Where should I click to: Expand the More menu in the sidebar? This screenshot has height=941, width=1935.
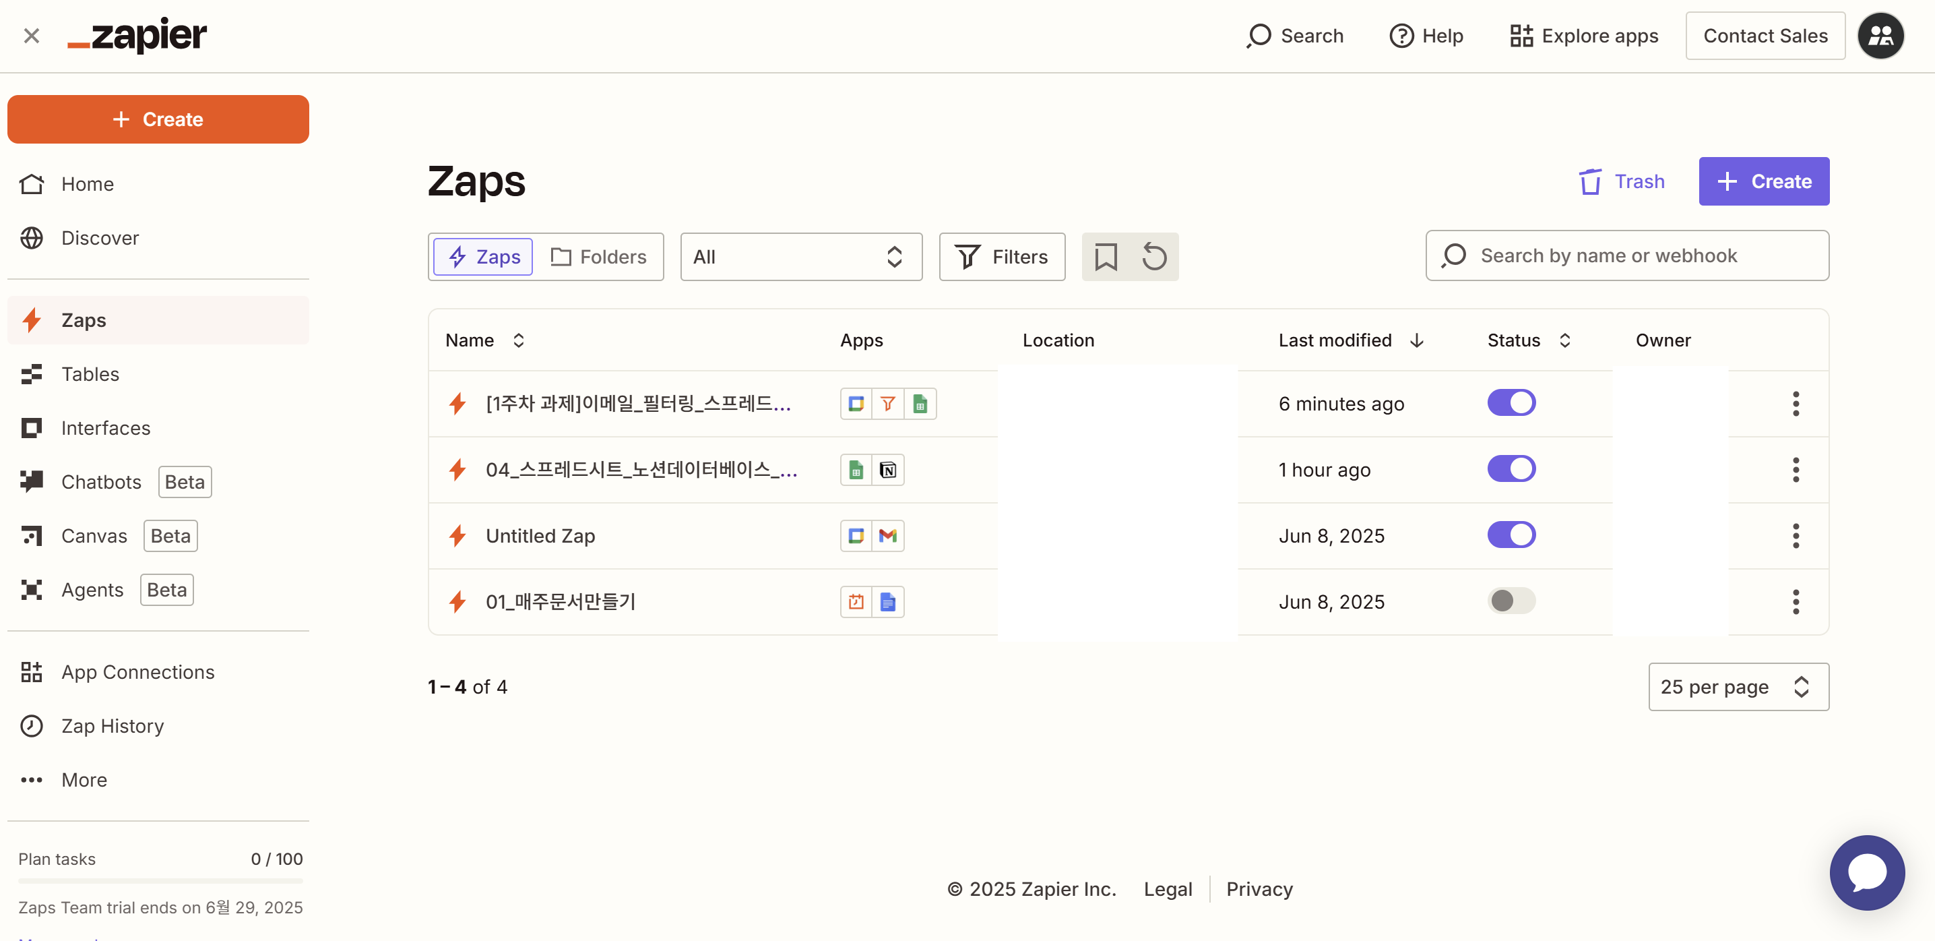point(158,780)
